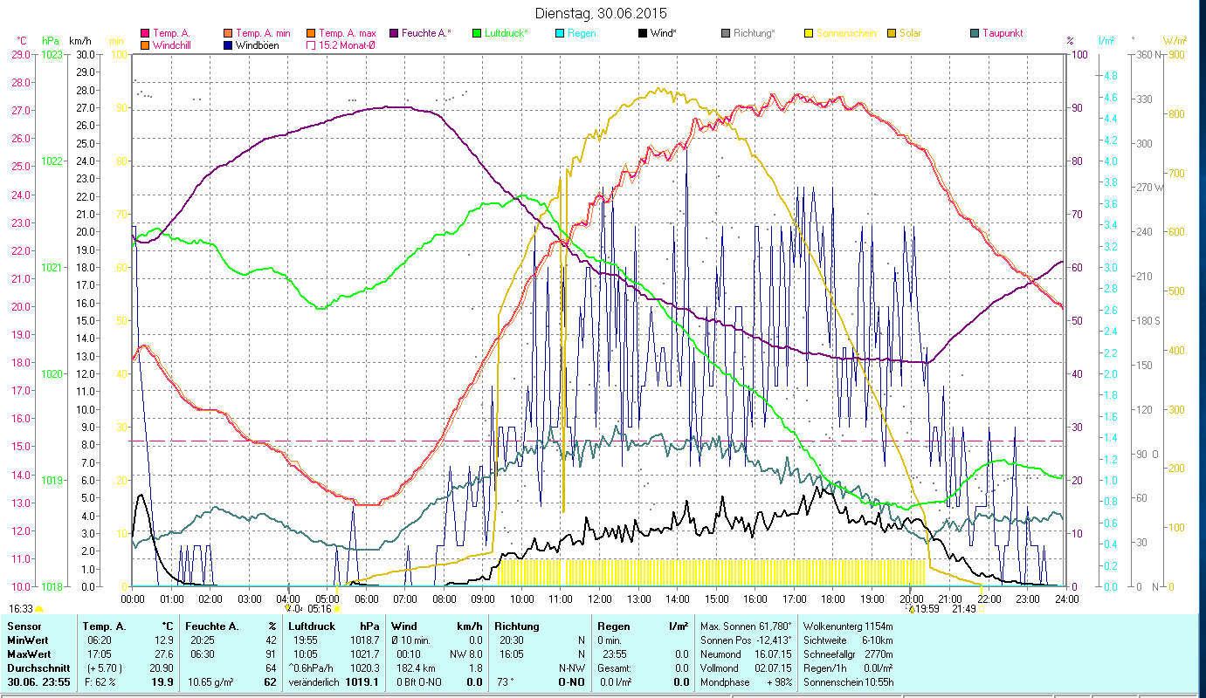The height and width of the screenshot is (698, 1206).
Task: Click the '182.4 km' wind run value
Action: pos(416,668)
